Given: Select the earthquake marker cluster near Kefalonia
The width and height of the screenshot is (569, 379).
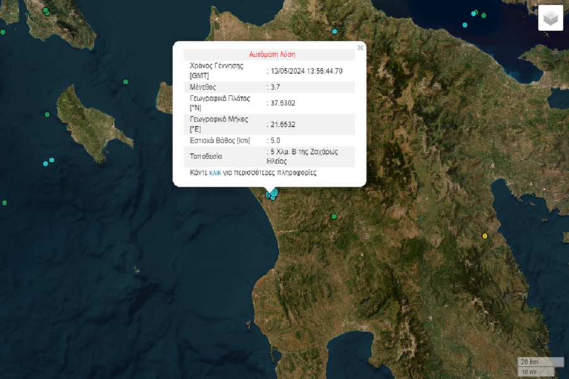Looking at the screenshot, I should (45, 11).
